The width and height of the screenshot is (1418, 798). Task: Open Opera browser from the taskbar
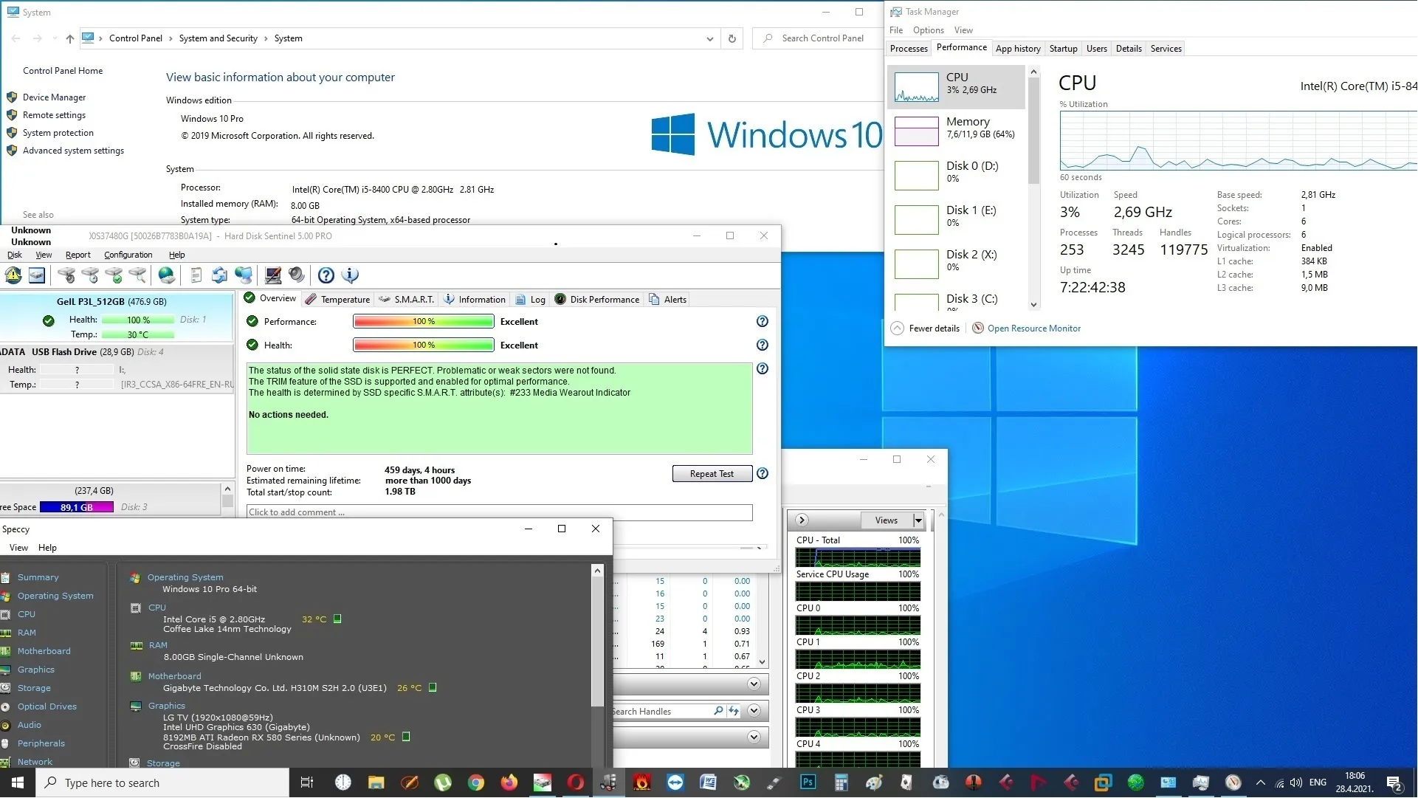[x=576, y=782]
